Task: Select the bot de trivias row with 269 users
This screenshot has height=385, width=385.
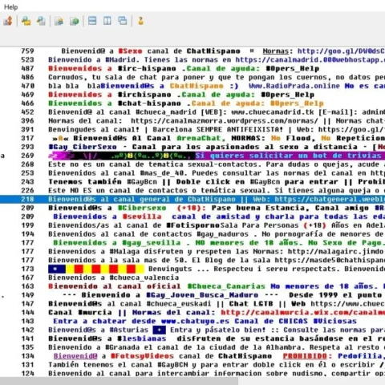Action: 192,156
